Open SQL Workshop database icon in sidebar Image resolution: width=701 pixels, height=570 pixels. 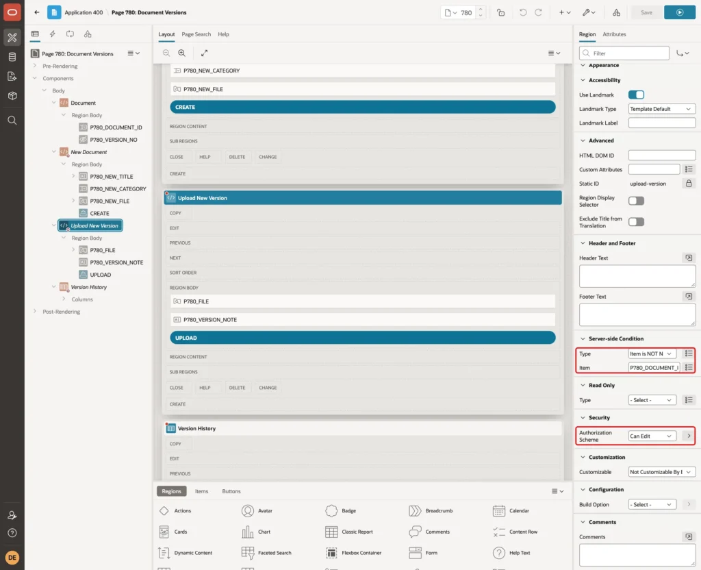[x=12, y=57]
